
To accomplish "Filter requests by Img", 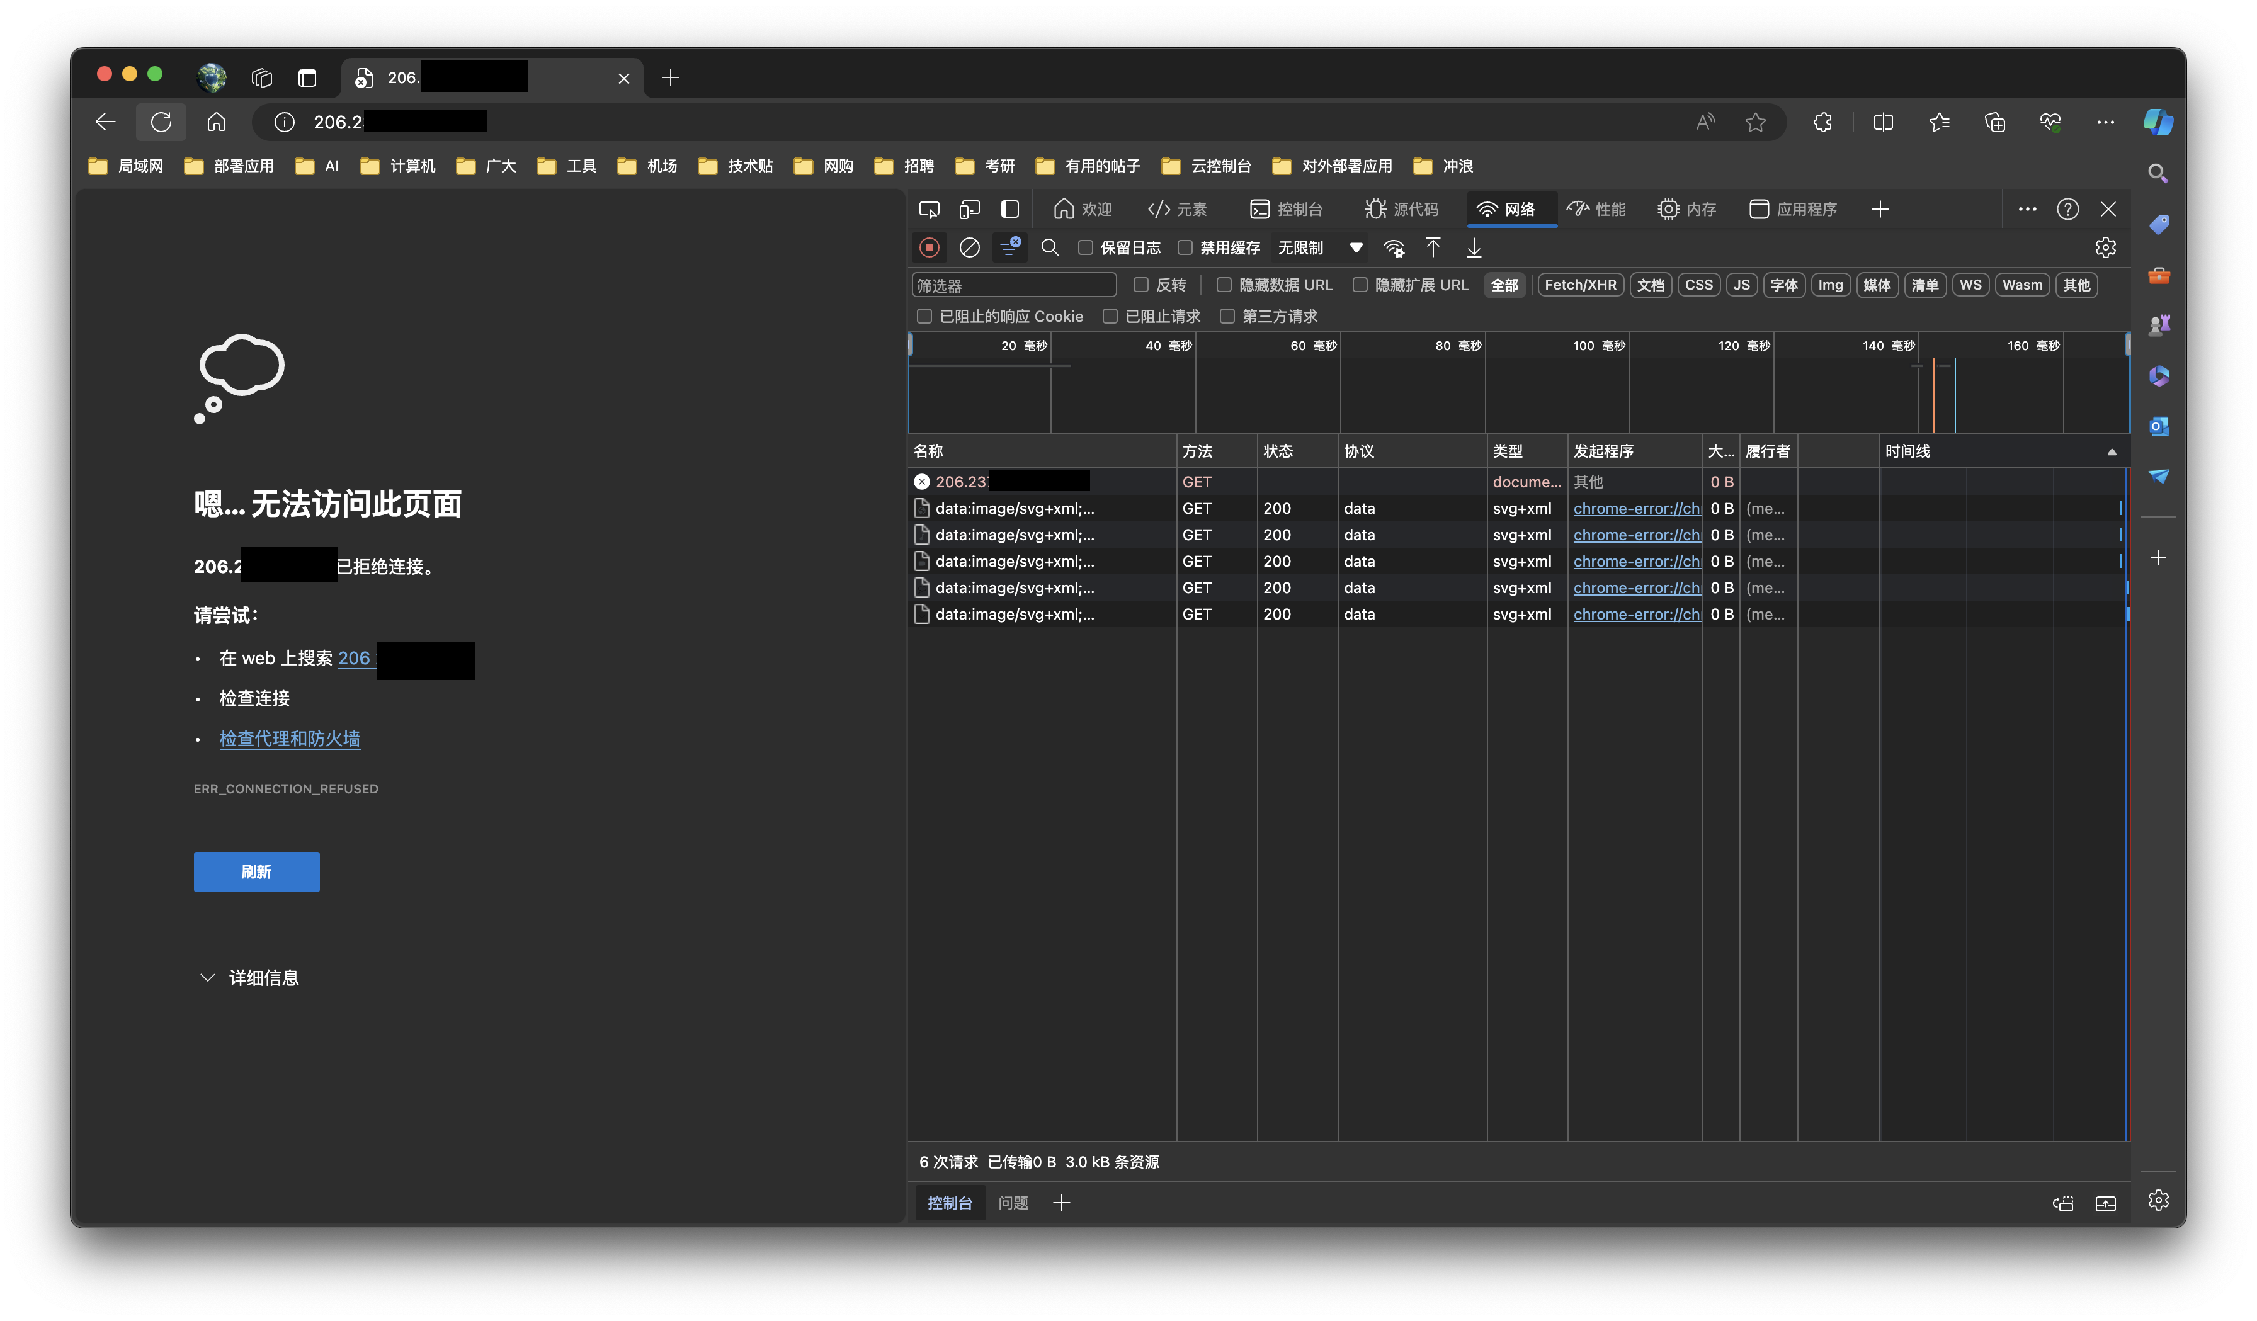I will pos(1830,285).
